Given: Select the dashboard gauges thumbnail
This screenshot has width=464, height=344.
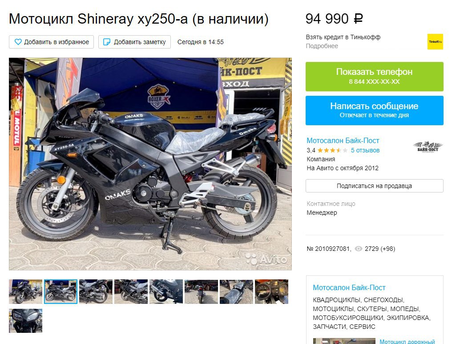Looking at the screenshot, I should tap(271, 291).
